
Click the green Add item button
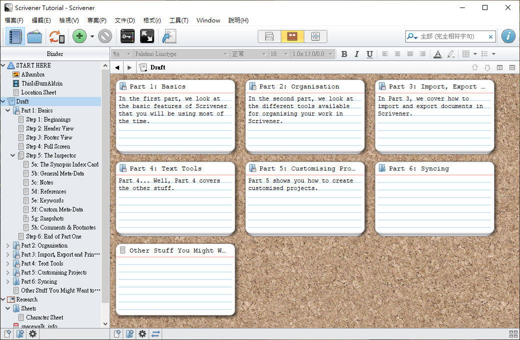point(79,36)
